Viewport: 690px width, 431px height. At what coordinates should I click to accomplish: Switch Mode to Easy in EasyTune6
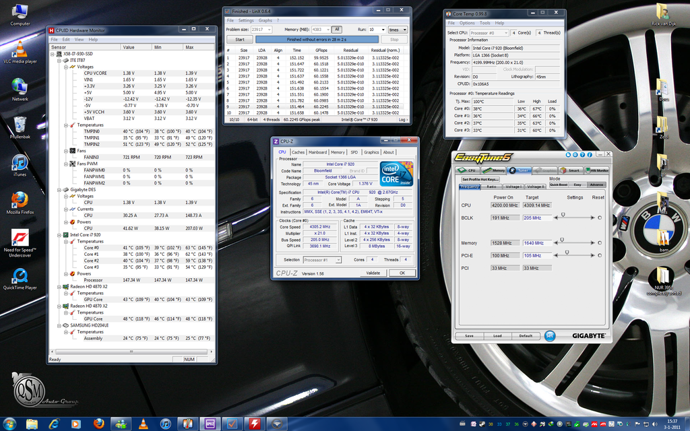[x=578, y=185]
